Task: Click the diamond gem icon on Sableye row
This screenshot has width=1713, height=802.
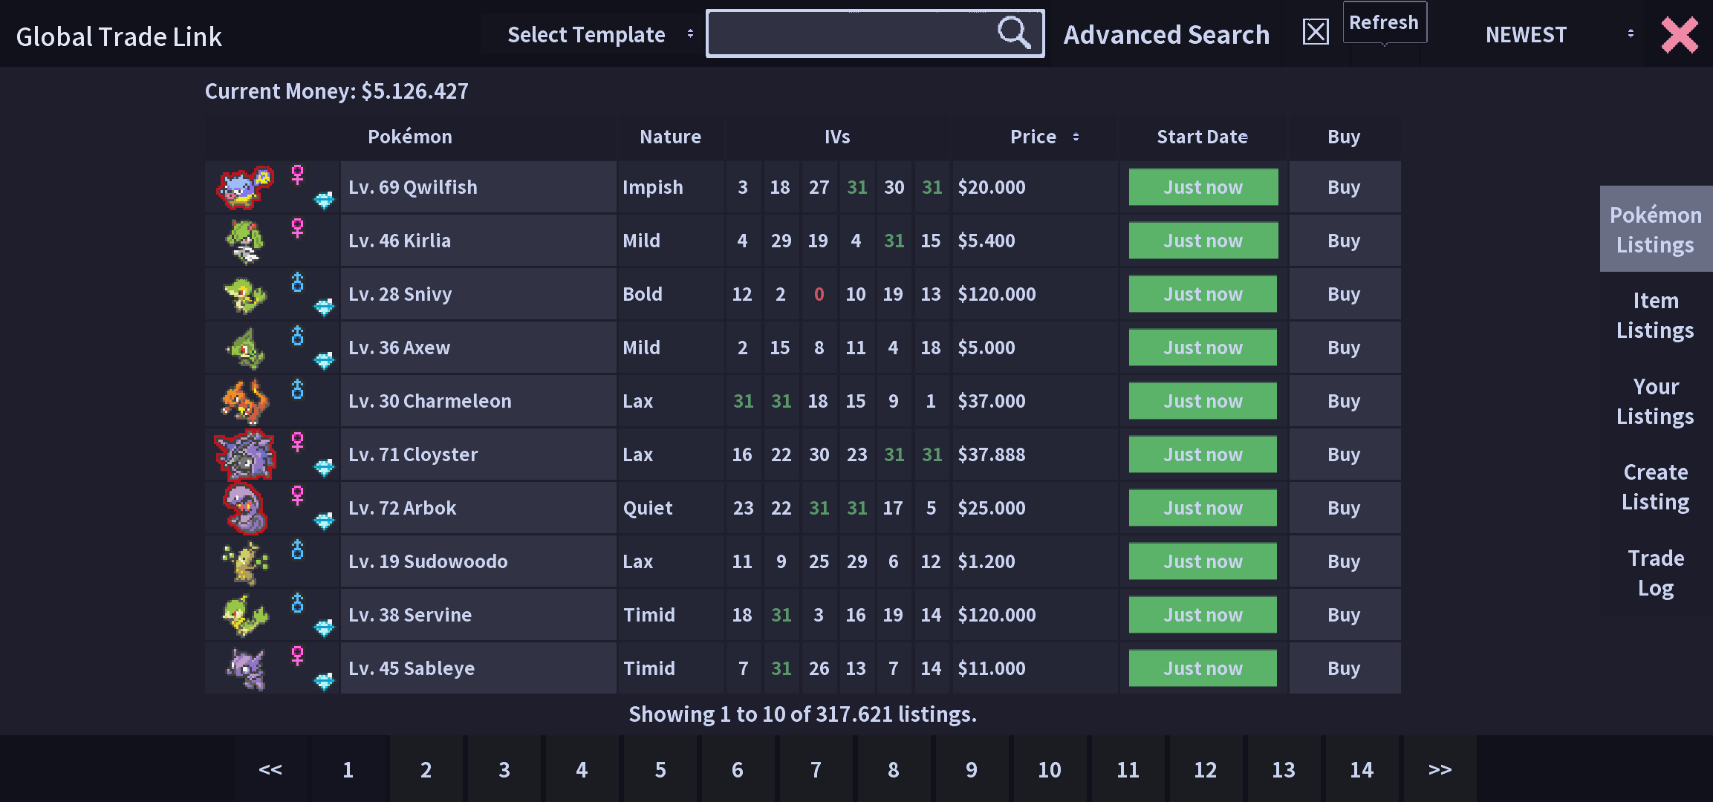Action: coord(324,681)
